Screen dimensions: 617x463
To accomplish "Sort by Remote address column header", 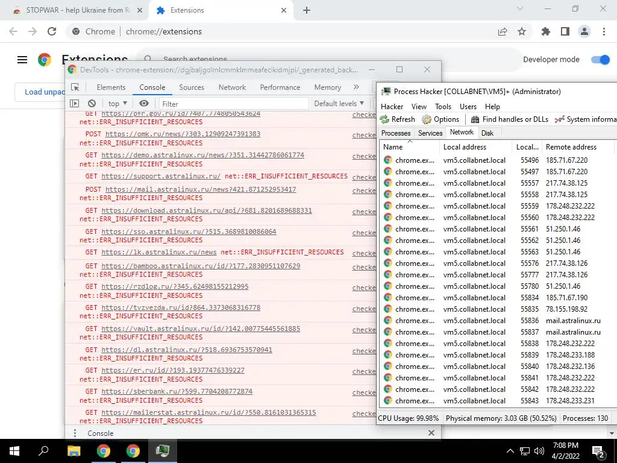I will click(x=577, y=147).
